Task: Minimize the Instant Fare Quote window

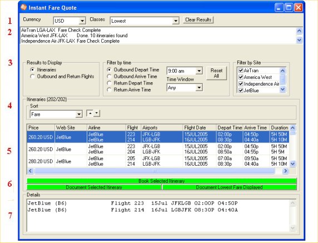Action: pos(279,8)
